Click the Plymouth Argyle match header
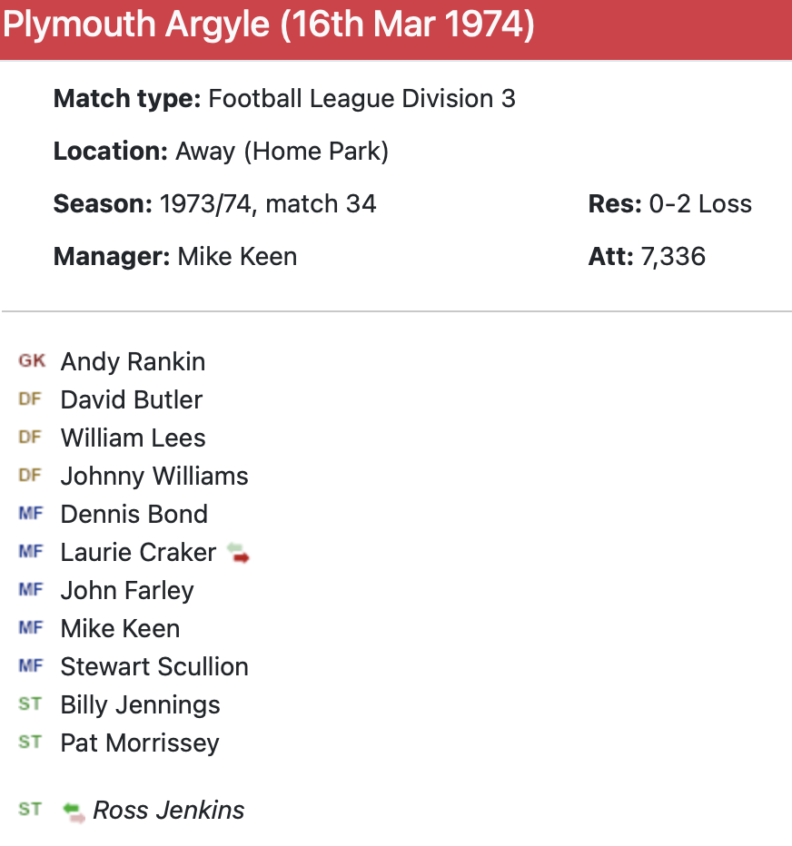 (269, 25)
